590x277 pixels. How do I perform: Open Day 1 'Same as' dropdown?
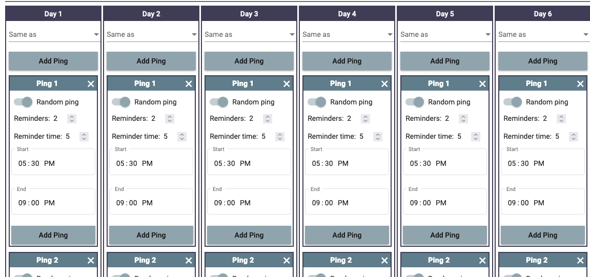pos(53,35)
